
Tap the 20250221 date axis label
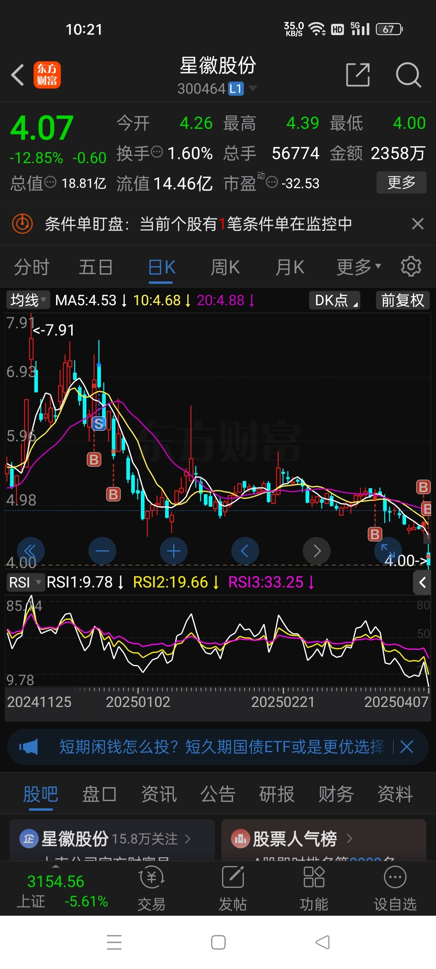click(283, 702)
